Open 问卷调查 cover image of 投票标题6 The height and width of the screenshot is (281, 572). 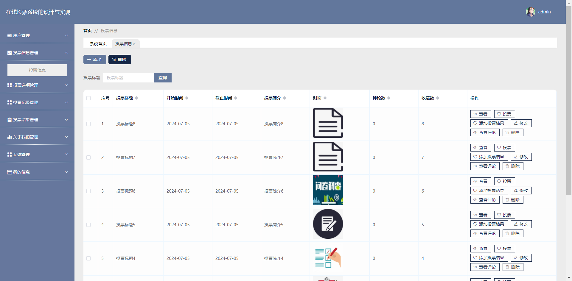click(328, 190)
